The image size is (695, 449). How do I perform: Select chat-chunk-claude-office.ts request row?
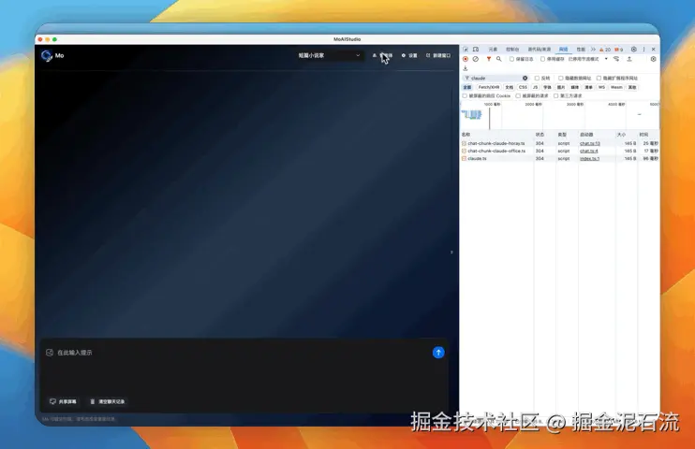click(560, 151)
